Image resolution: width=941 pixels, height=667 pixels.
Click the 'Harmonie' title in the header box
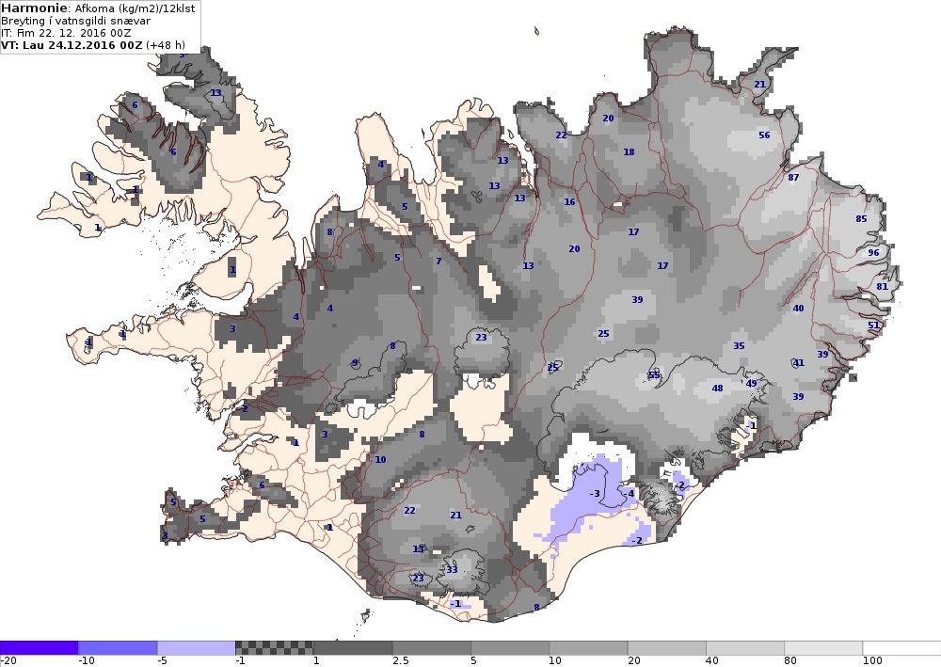36,8
